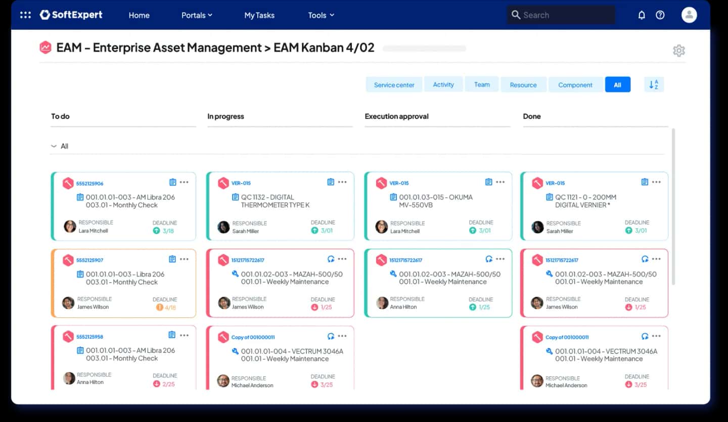Open card link 5552125907
The image size is (728, 422).
pos(89,260)
